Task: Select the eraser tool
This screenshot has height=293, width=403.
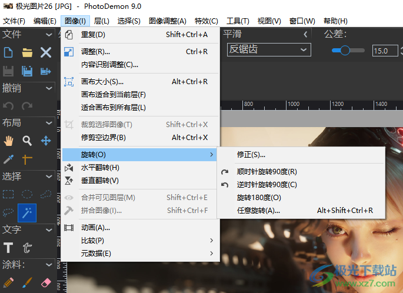Action: 46,283
